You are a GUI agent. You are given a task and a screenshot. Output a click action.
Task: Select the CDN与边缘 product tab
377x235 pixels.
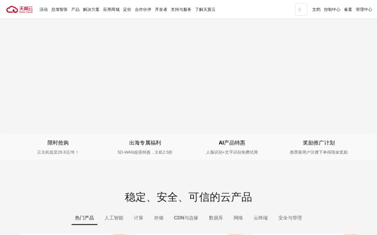pos(186,218)
